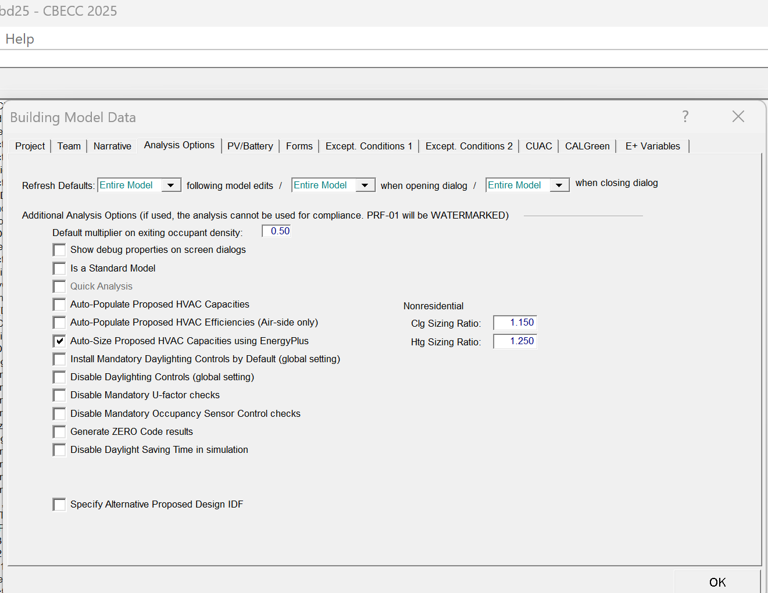Screen dimensions: 768x593
Task: Switch to the PV/Battery tab
Action: pos(250,147)
